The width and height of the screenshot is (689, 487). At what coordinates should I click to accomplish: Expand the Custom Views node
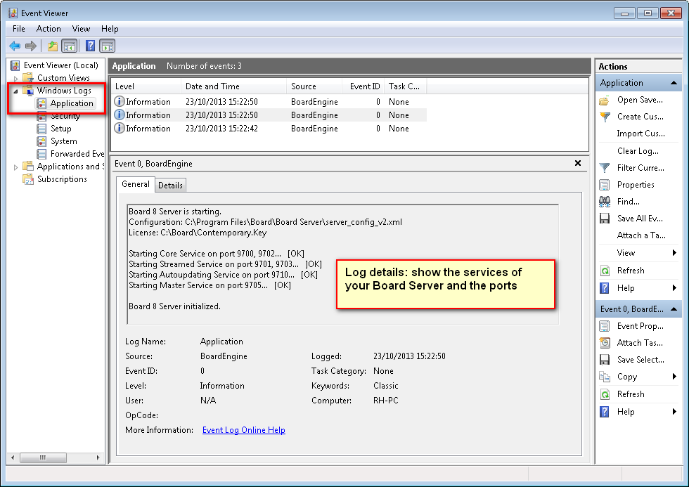tap(15, 79)
